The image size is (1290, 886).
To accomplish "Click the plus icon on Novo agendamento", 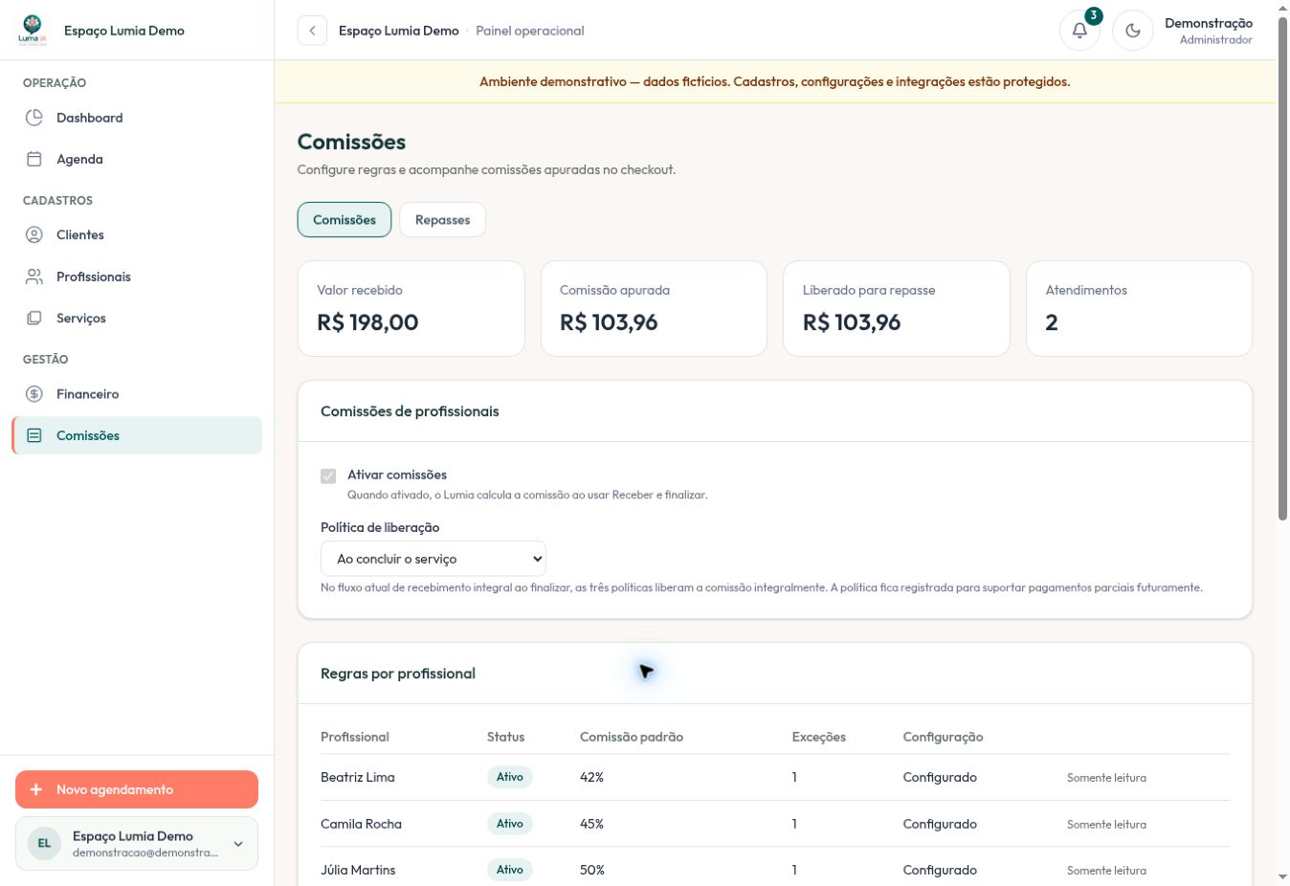I will pos(36,789).
